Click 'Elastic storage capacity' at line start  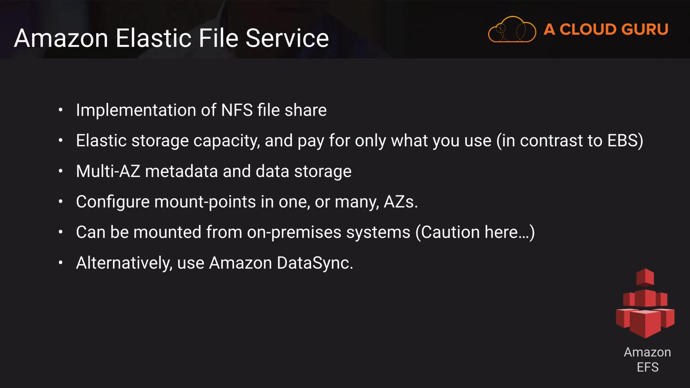click(167, 140)
